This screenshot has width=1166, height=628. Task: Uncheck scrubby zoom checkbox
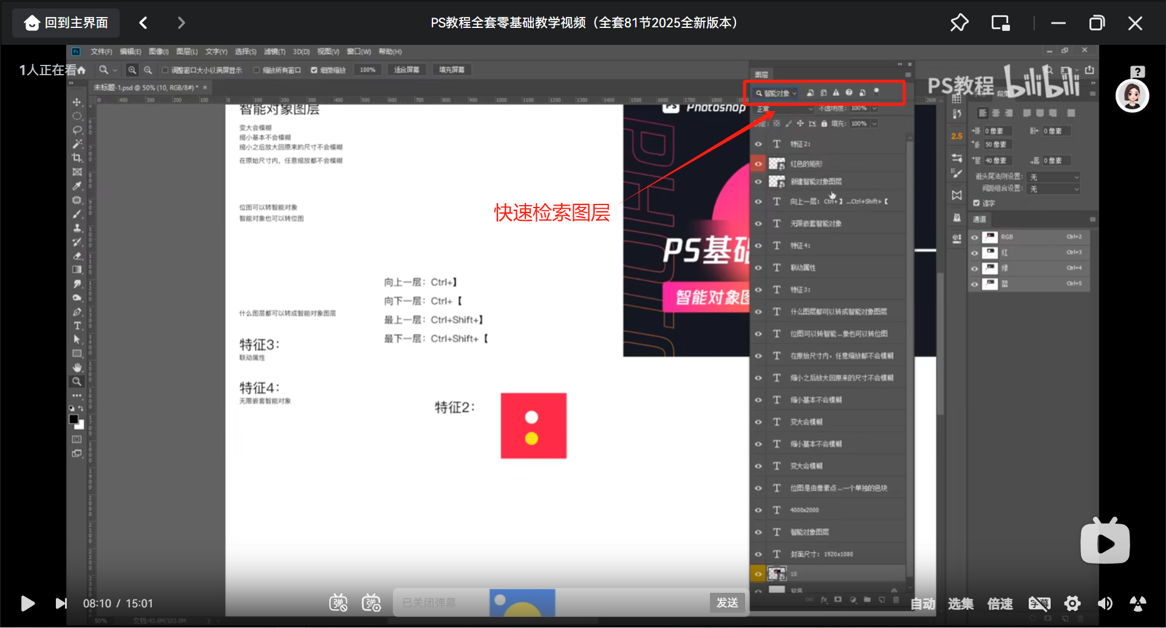(x=314, y=70)
